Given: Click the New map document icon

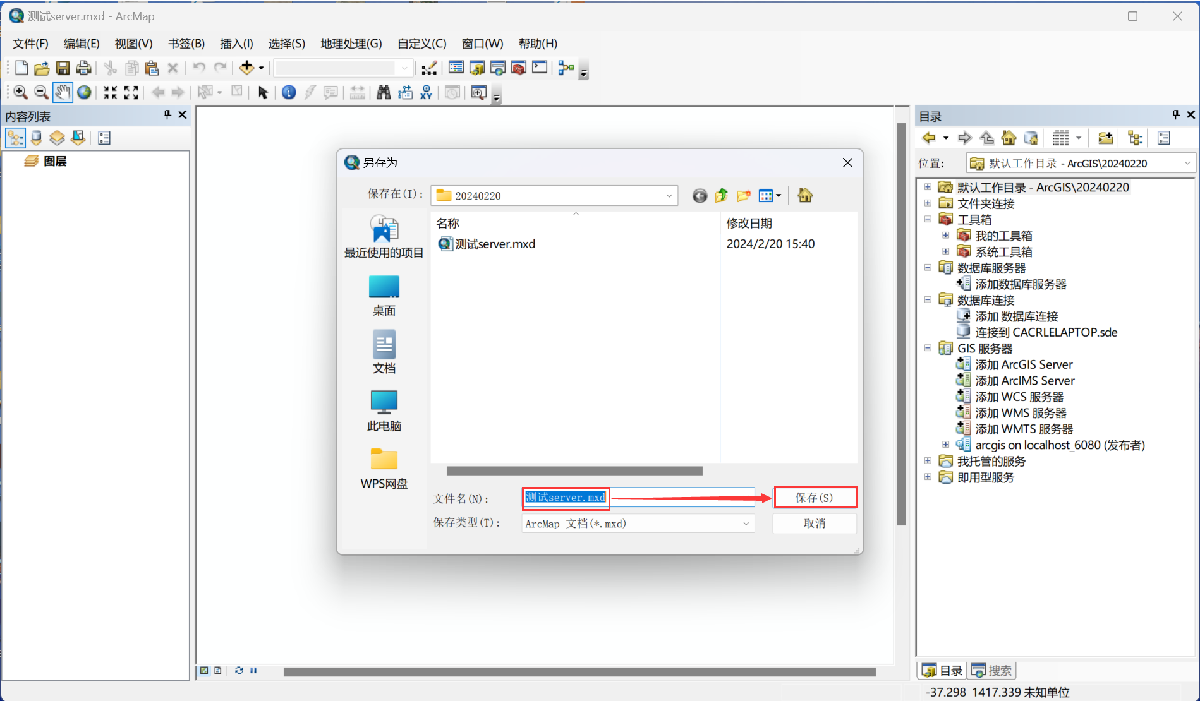Looking at the screenshot, I should [21, 68].
